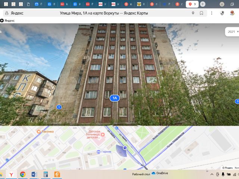239x179 pixels.
Task: Open the browser three-dot menu
Action: pyautogui.click(x=212, y=13)
